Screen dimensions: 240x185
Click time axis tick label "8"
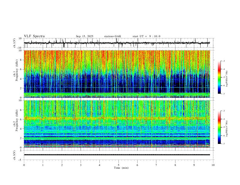click(x=175, y=165)
